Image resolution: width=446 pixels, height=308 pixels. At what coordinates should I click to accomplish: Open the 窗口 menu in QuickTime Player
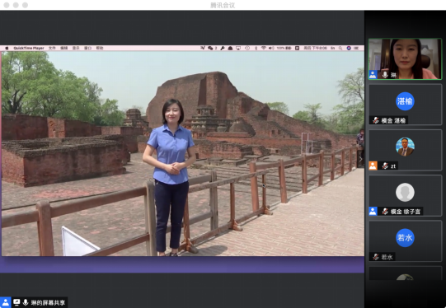click(x=88, y=48)
